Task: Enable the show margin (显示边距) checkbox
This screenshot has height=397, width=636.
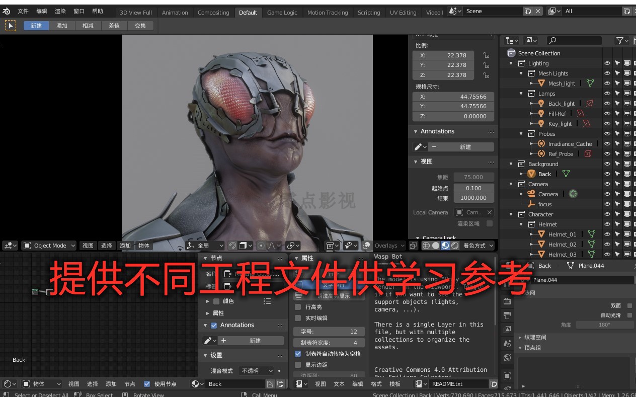Action: pos(298,365)
